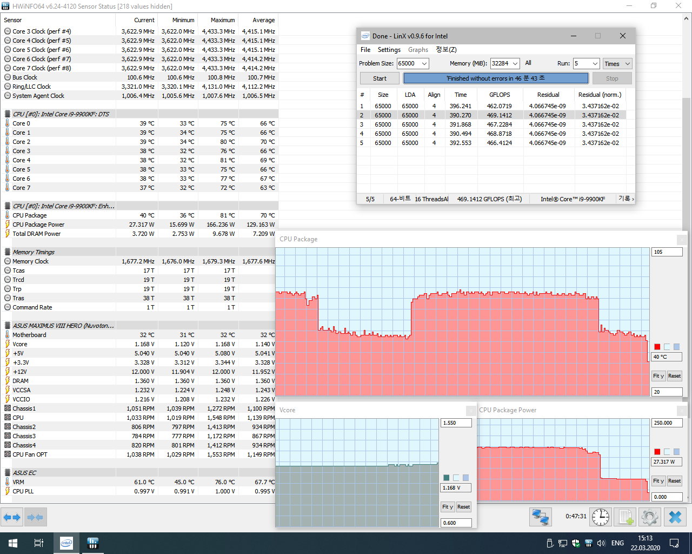Screen dimensions: 692x554
Task: Click Reset on the Vcore graph
Action: click(463, 507)
